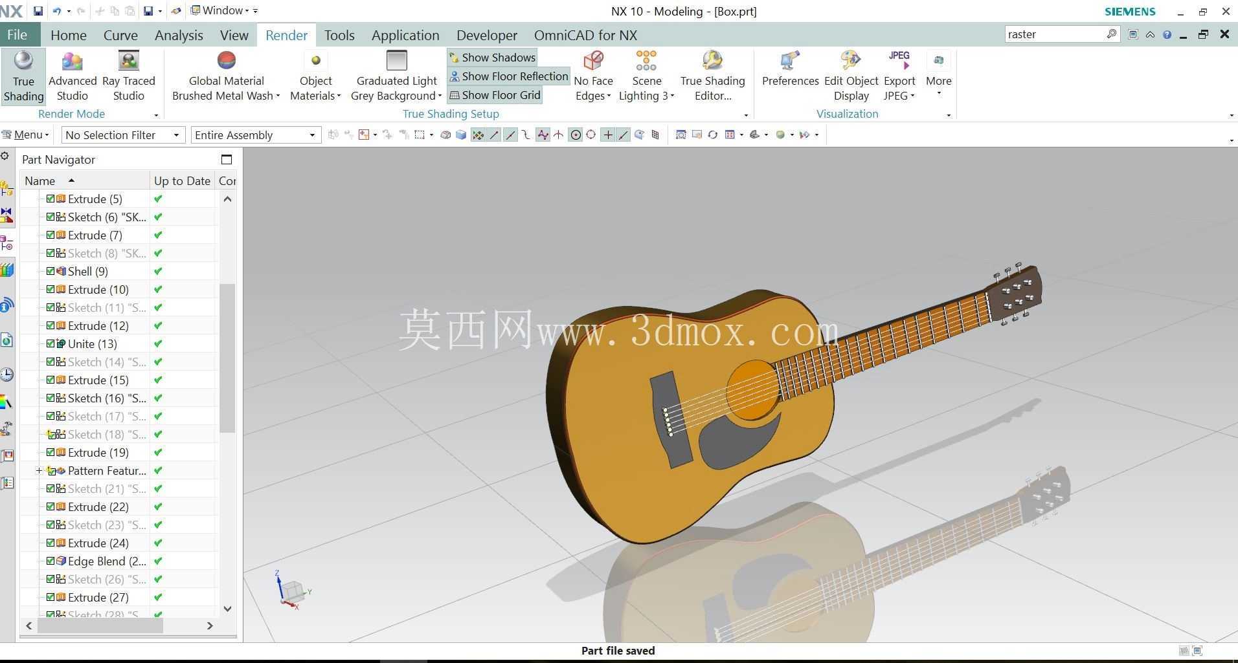
Task: Uncheck the Extrude (27) feature checkbox
Action: pos(51,597)
